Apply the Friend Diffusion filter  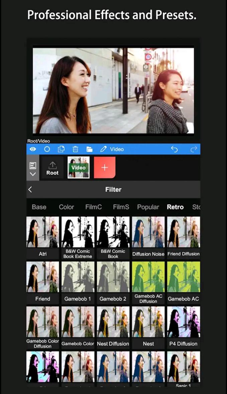pos(184,238)
